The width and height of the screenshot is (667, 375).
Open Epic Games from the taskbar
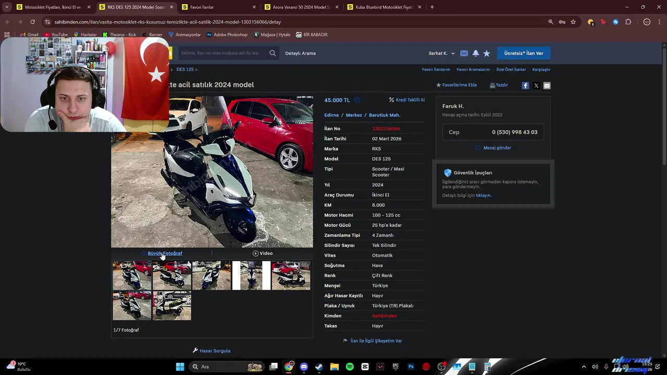[396, 367]
